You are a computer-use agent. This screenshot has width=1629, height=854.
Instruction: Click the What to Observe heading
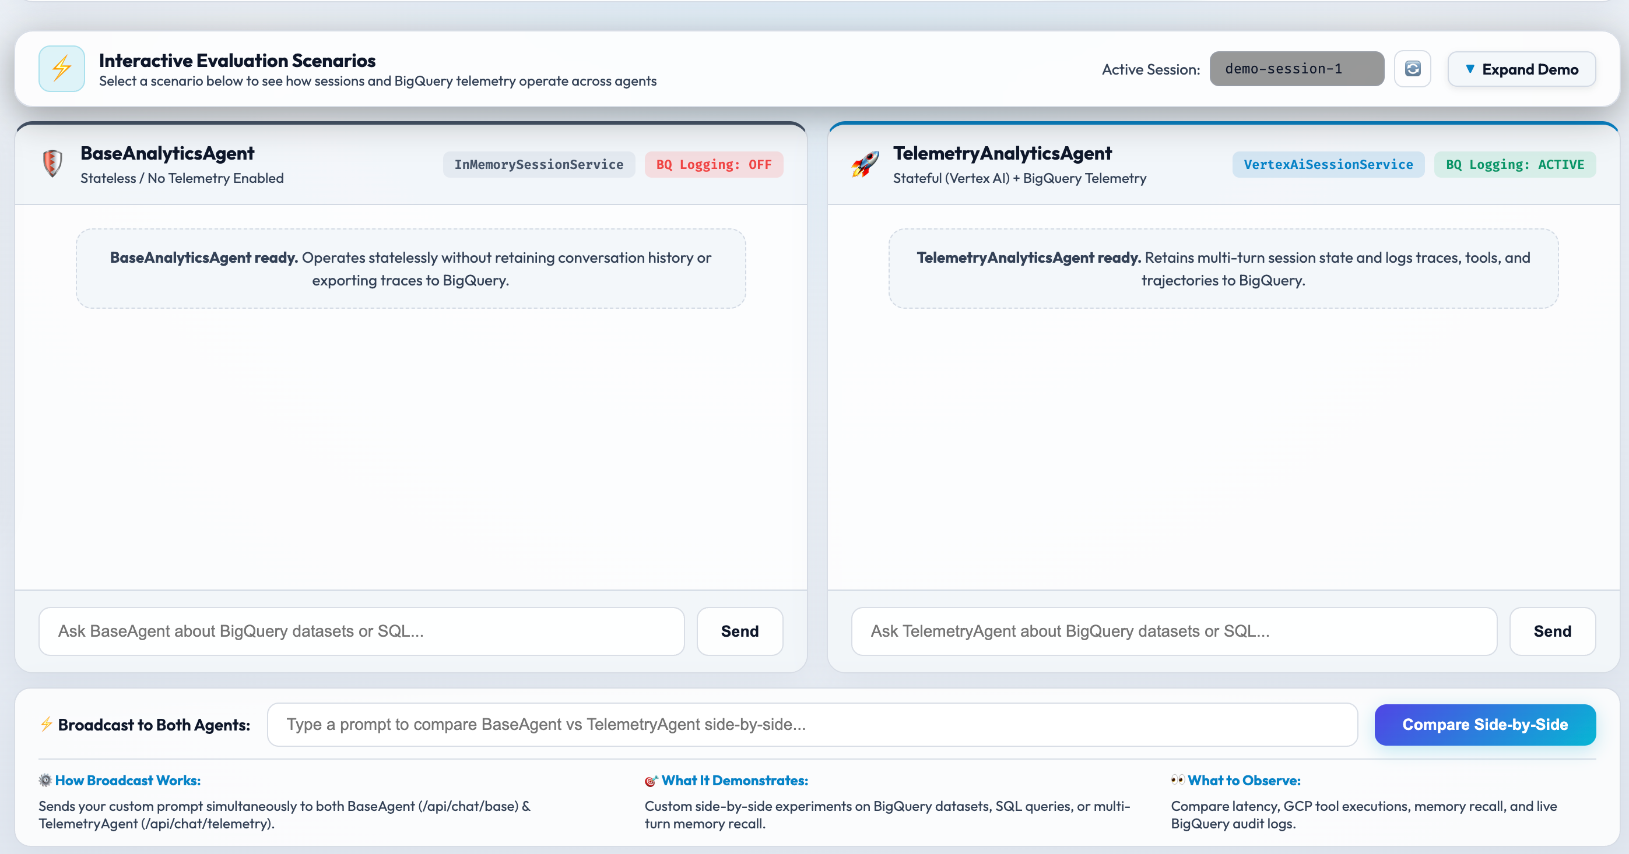[x=1244, y=780]
